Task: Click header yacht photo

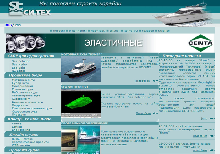Action: point(183,14)
